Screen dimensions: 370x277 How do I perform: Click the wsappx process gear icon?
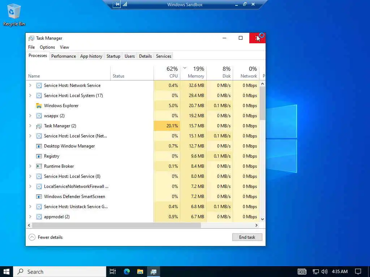click(39, 116)
